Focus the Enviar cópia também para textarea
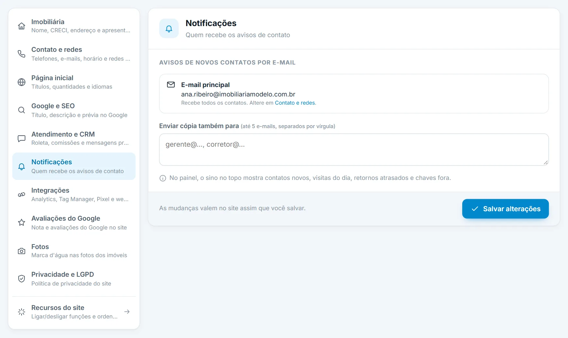The height and width of the screenshot is (338, 568). click(x=354, y=150)
